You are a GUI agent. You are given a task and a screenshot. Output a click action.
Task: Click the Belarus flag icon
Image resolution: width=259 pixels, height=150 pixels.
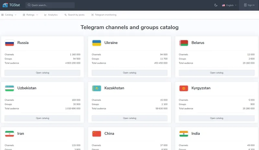point(184,43)
